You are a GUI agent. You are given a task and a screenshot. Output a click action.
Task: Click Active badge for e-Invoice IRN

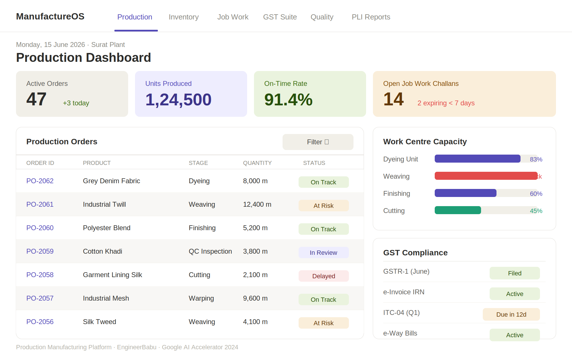coord(515,294)
